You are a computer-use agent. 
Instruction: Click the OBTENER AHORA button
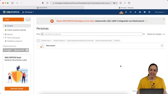(17, 89)
